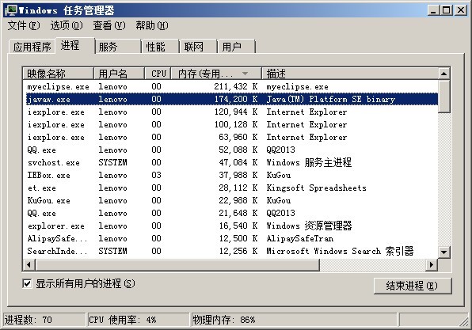Select the myeclipse.exe process row
Screen dimensions: 472x330
(x=230, y=86)
